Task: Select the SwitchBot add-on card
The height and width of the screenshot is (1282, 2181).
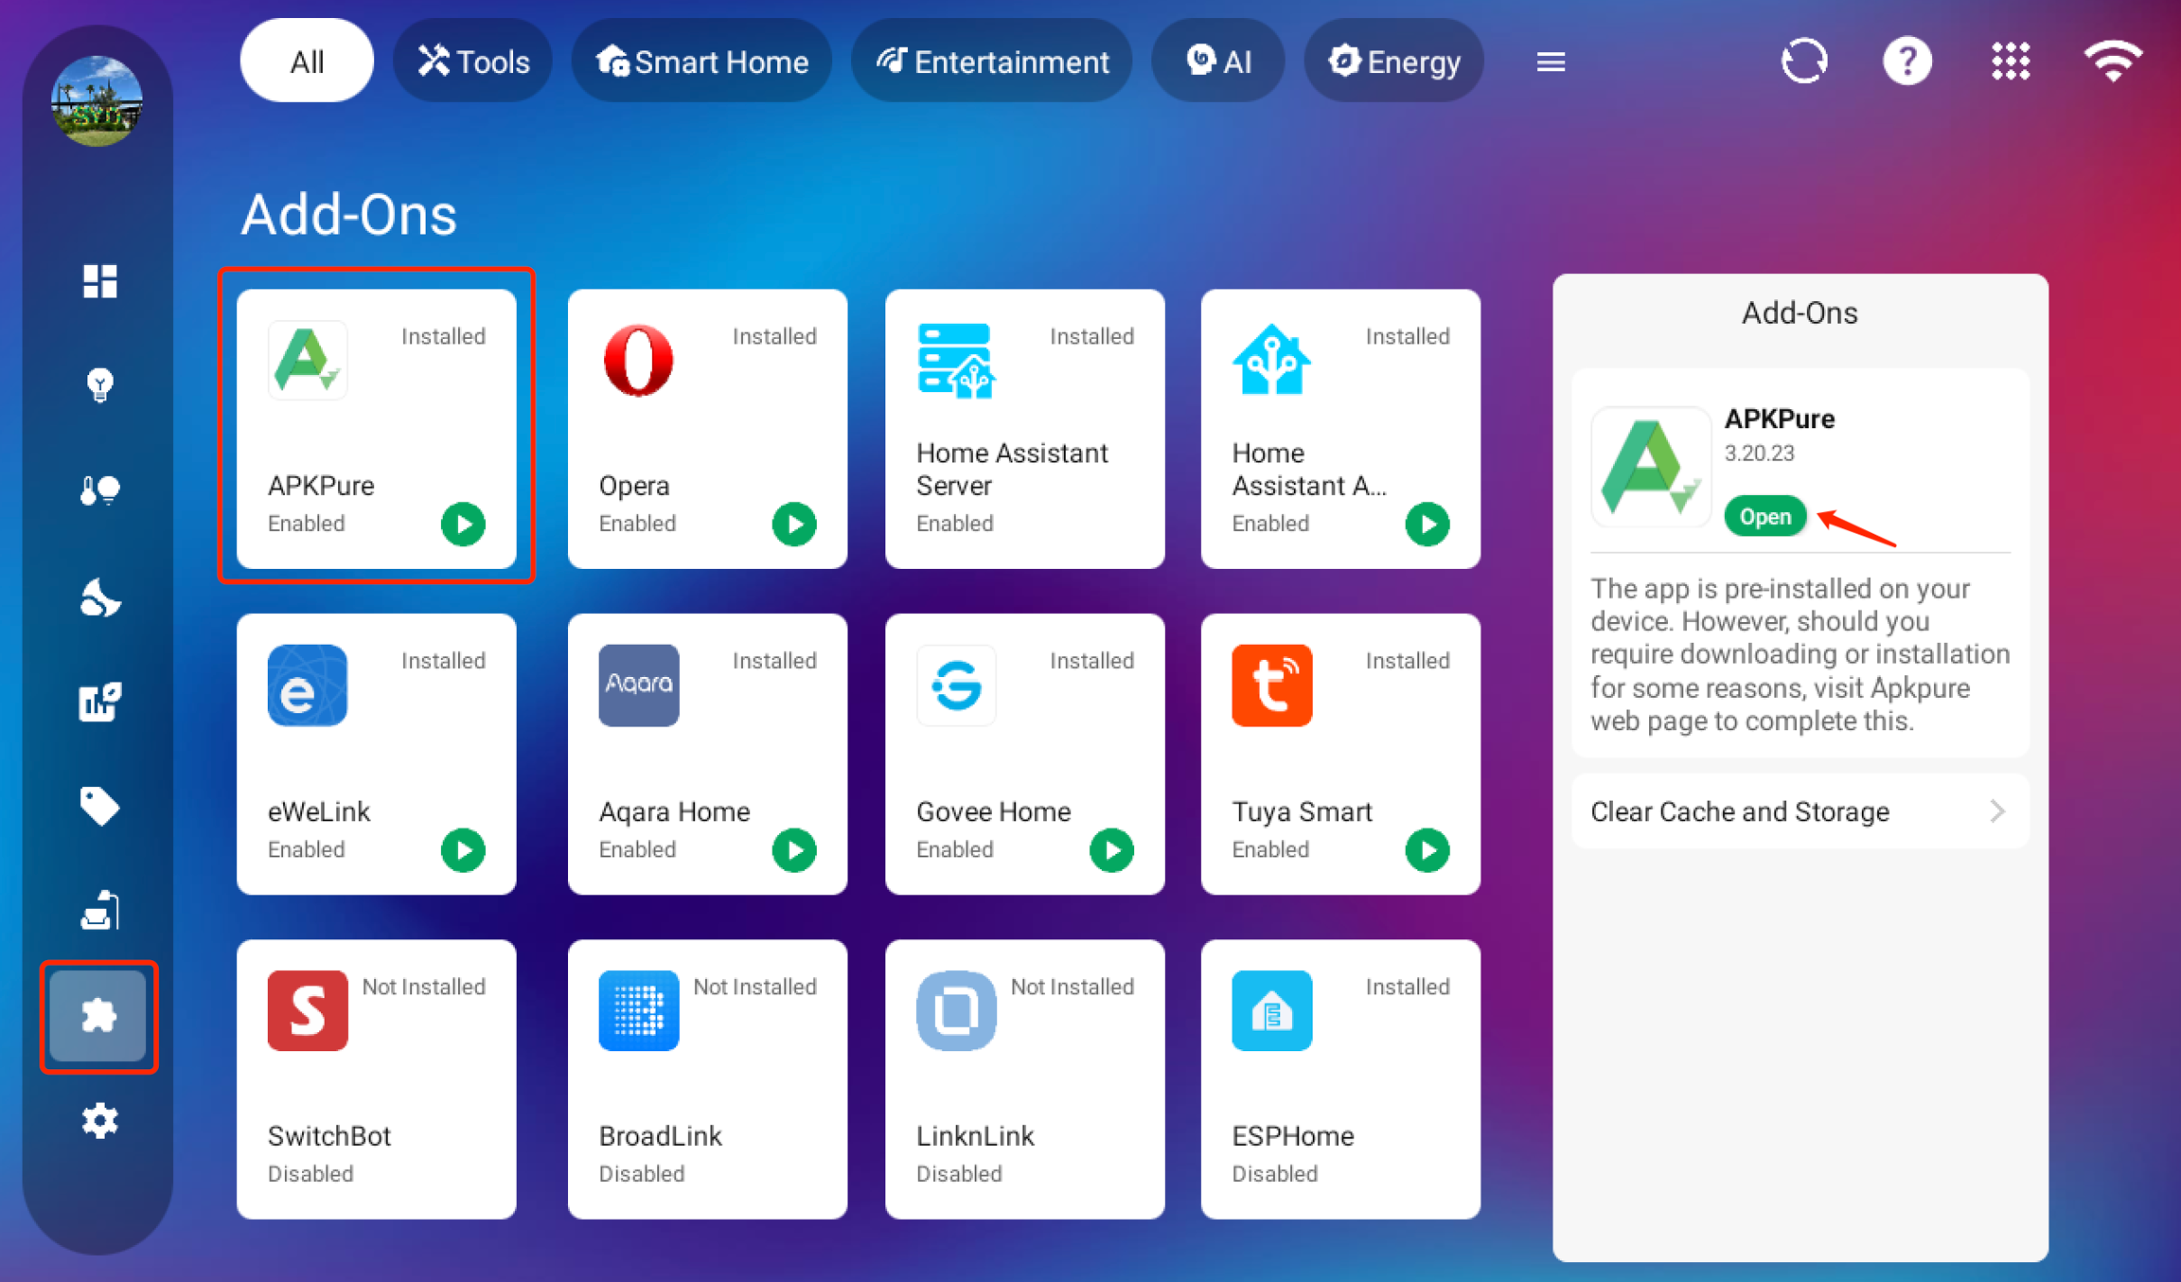Action: pyautogui.click(x=376, y=1078)
